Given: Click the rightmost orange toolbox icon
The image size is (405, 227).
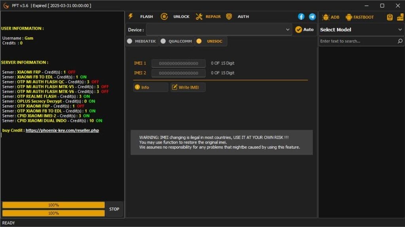Looking at the screenshot, I should tap(400, 17).
